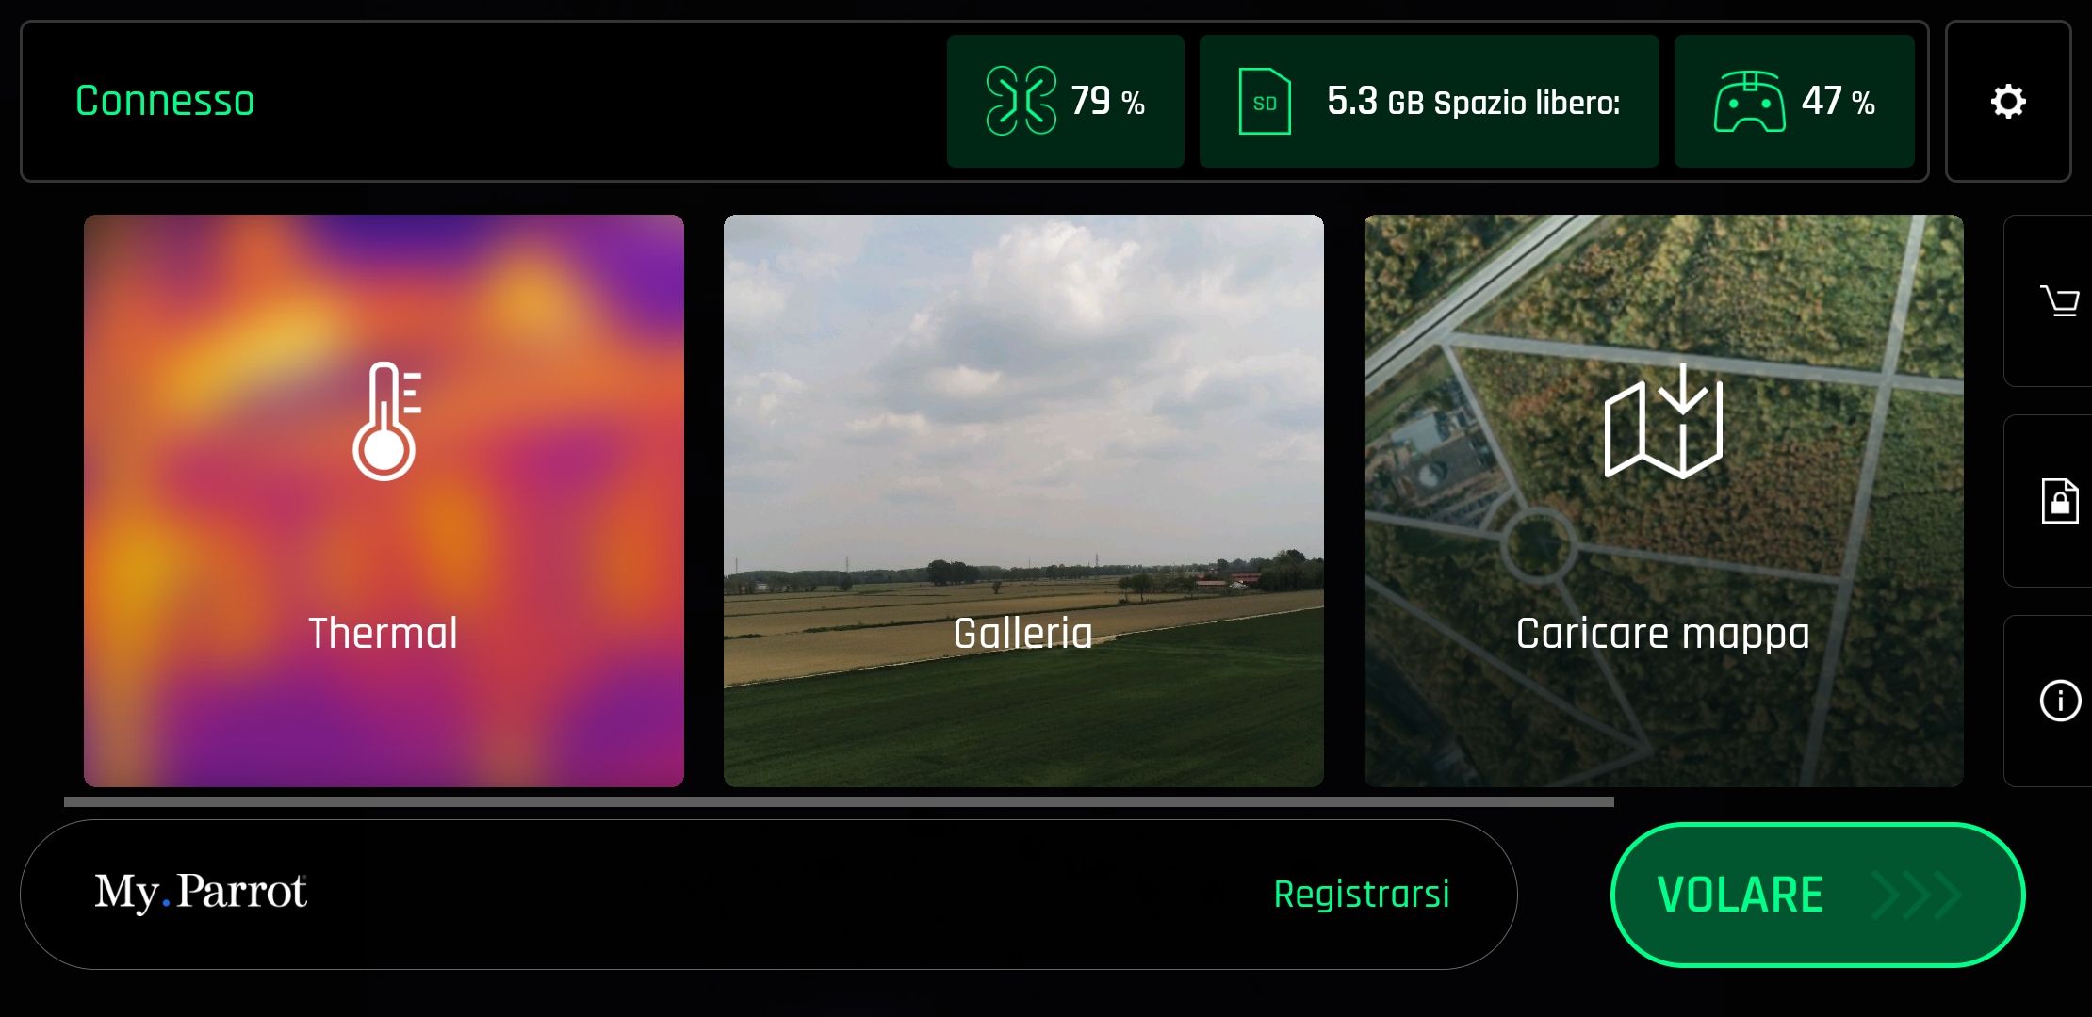Tap the 47 % controller battery text
Image resolution: width=2092 pixels, height=1017 pixels.
(x=1838, y=101)
